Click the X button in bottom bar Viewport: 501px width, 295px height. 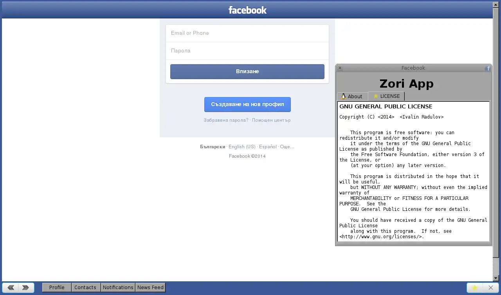490,288
